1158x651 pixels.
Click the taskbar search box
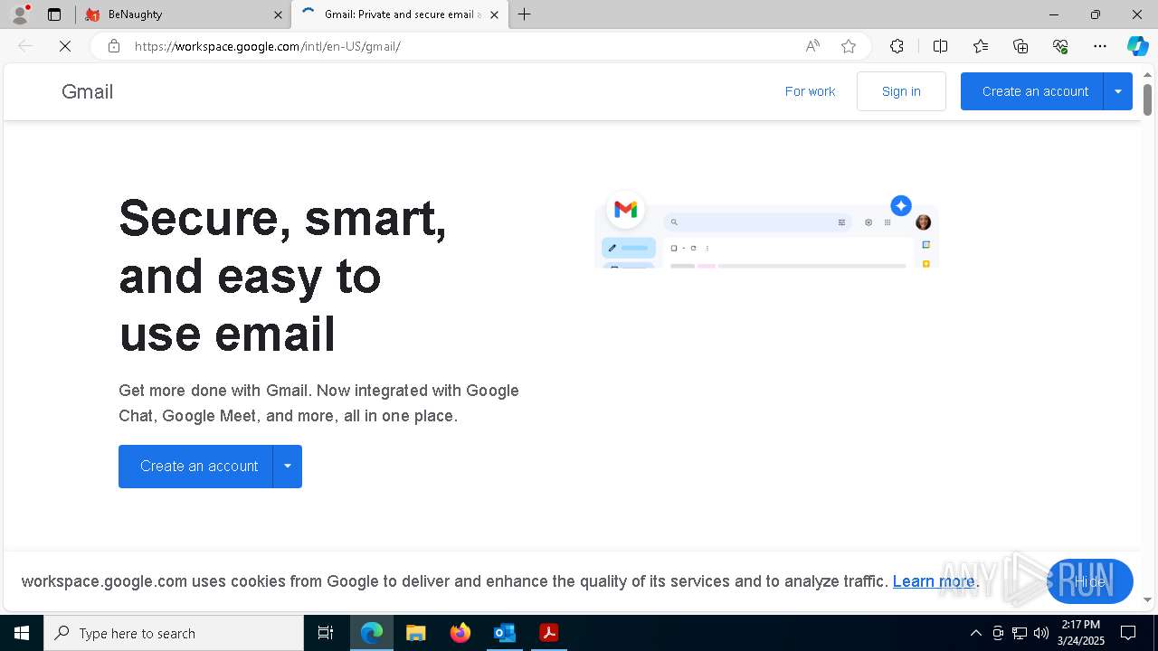[174, 633]
